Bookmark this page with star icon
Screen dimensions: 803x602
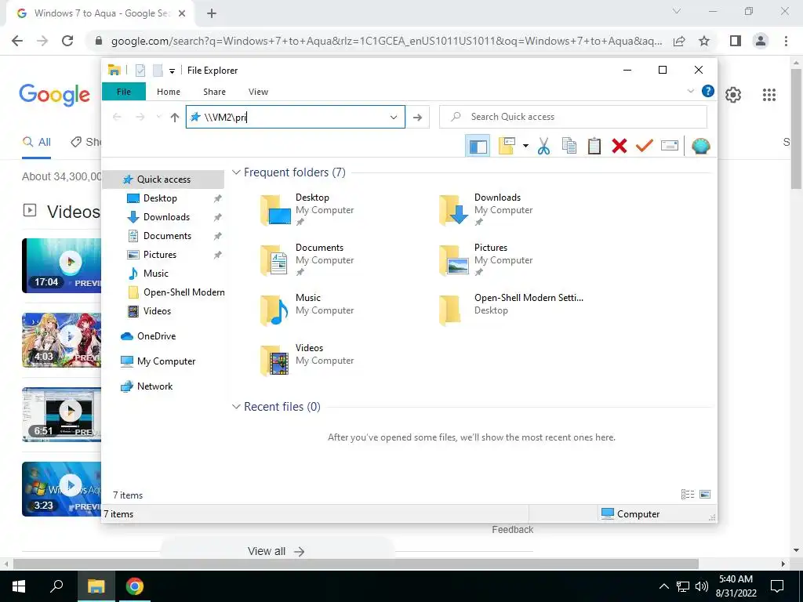point(704,41)
